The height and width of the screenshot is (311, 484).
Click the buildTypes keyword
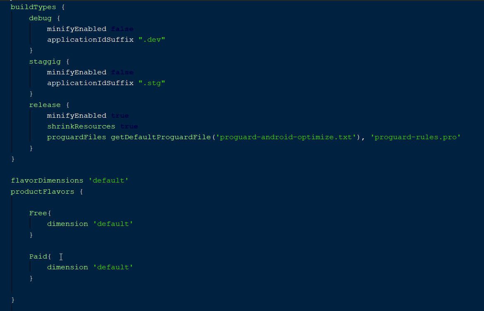34,7
